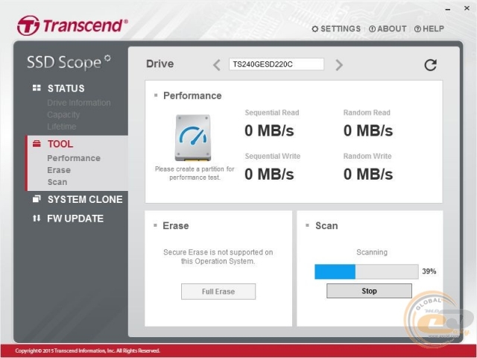Click the Sequential Write value

coord(269,175)
